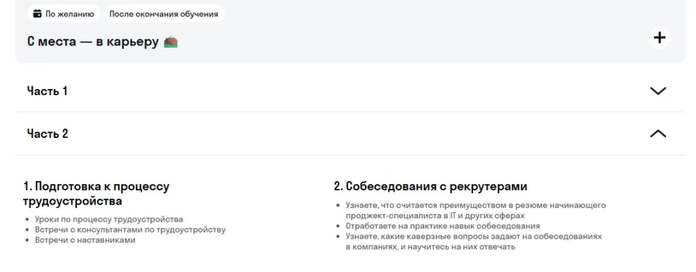This screenshot has height=272, width=696.
Task: Click the calendar icon in 'По желанию' tag
Action: pos(37,14)
